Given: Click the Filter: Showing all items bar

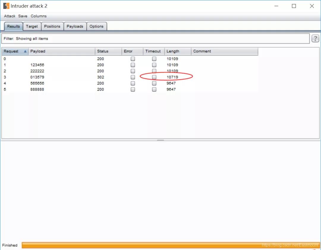Looking at the screenshot, I should click(155, 38).
